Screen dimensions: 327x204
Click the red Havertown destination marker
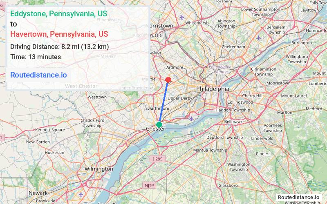tap(168, 80)
